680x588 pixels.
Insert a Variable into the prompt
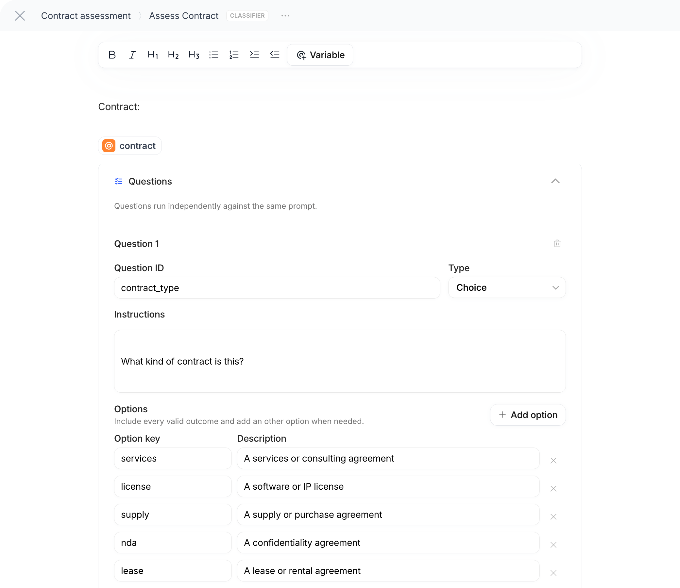click(320, 55)
